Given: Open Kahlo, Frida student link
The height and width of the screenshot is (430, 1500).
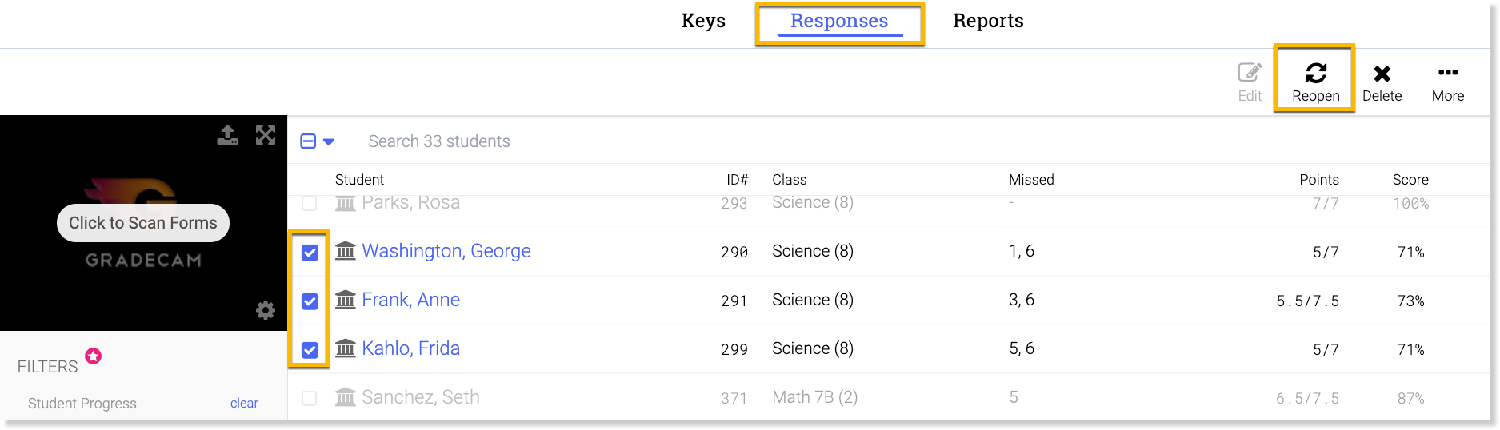Looking at the screenshot, I should click(410, 348).
